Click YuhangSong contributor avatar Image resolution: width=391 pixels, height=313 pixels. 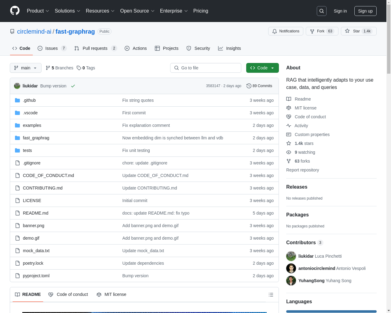click(291, 281)
